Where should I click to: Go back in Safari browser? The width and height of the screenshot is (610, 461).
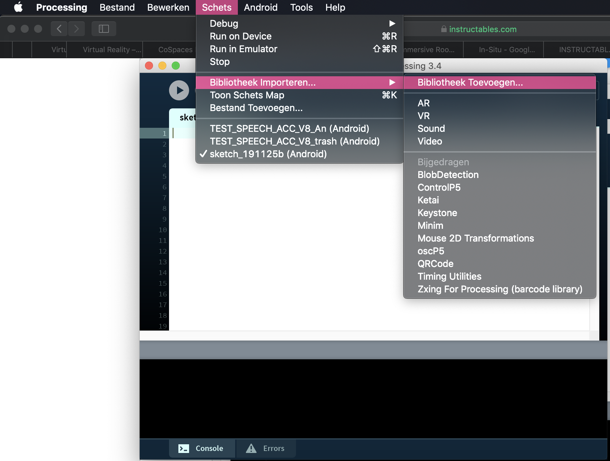[59, 29]
